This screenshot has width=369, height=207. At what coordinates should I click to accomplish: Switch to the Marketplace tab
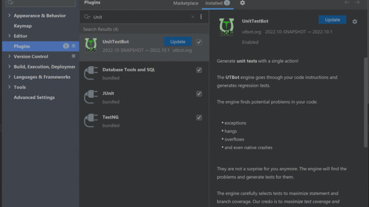(x=186, y=3)
